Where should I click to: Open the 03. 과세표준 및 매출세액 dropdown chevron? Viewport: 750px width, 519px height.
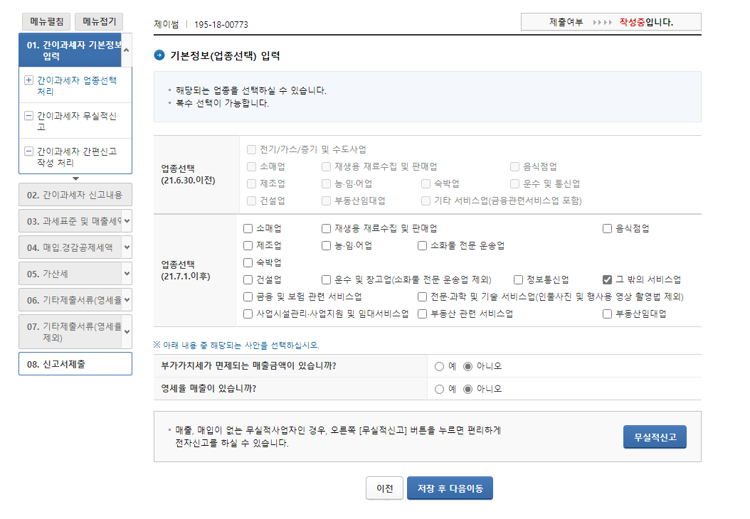pyautogui.click(x=126, y=221)
